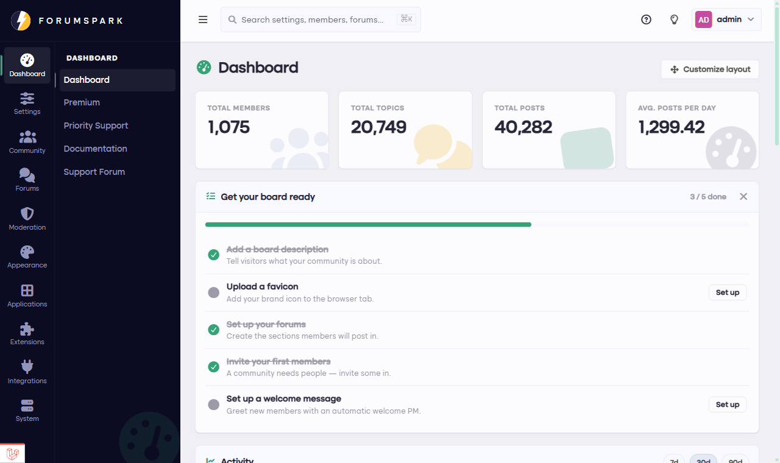Click the Total Posts 40,282 card

pyautogui.click(x=549, y=130)
